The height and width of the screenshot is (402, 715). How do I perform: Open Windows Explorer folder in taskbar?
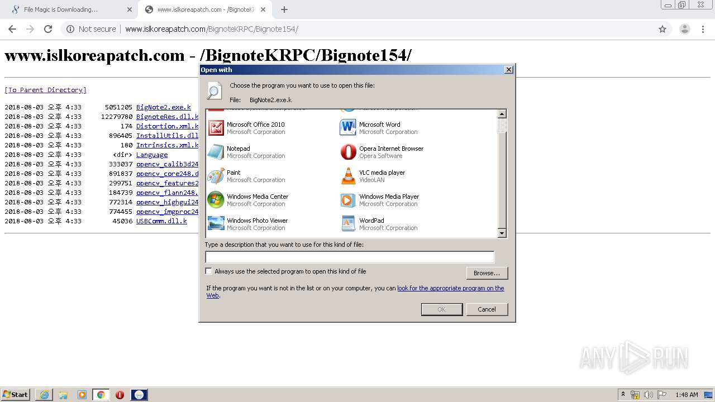[63, 395]
